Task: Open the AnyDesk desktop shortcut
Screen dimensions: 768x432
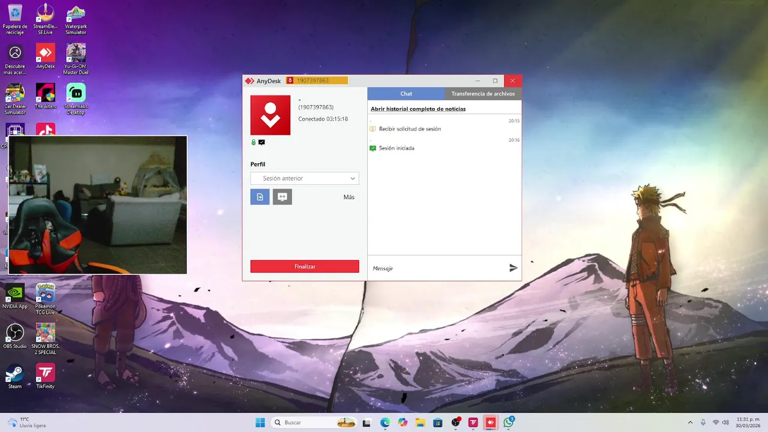Action: [45, 56]
